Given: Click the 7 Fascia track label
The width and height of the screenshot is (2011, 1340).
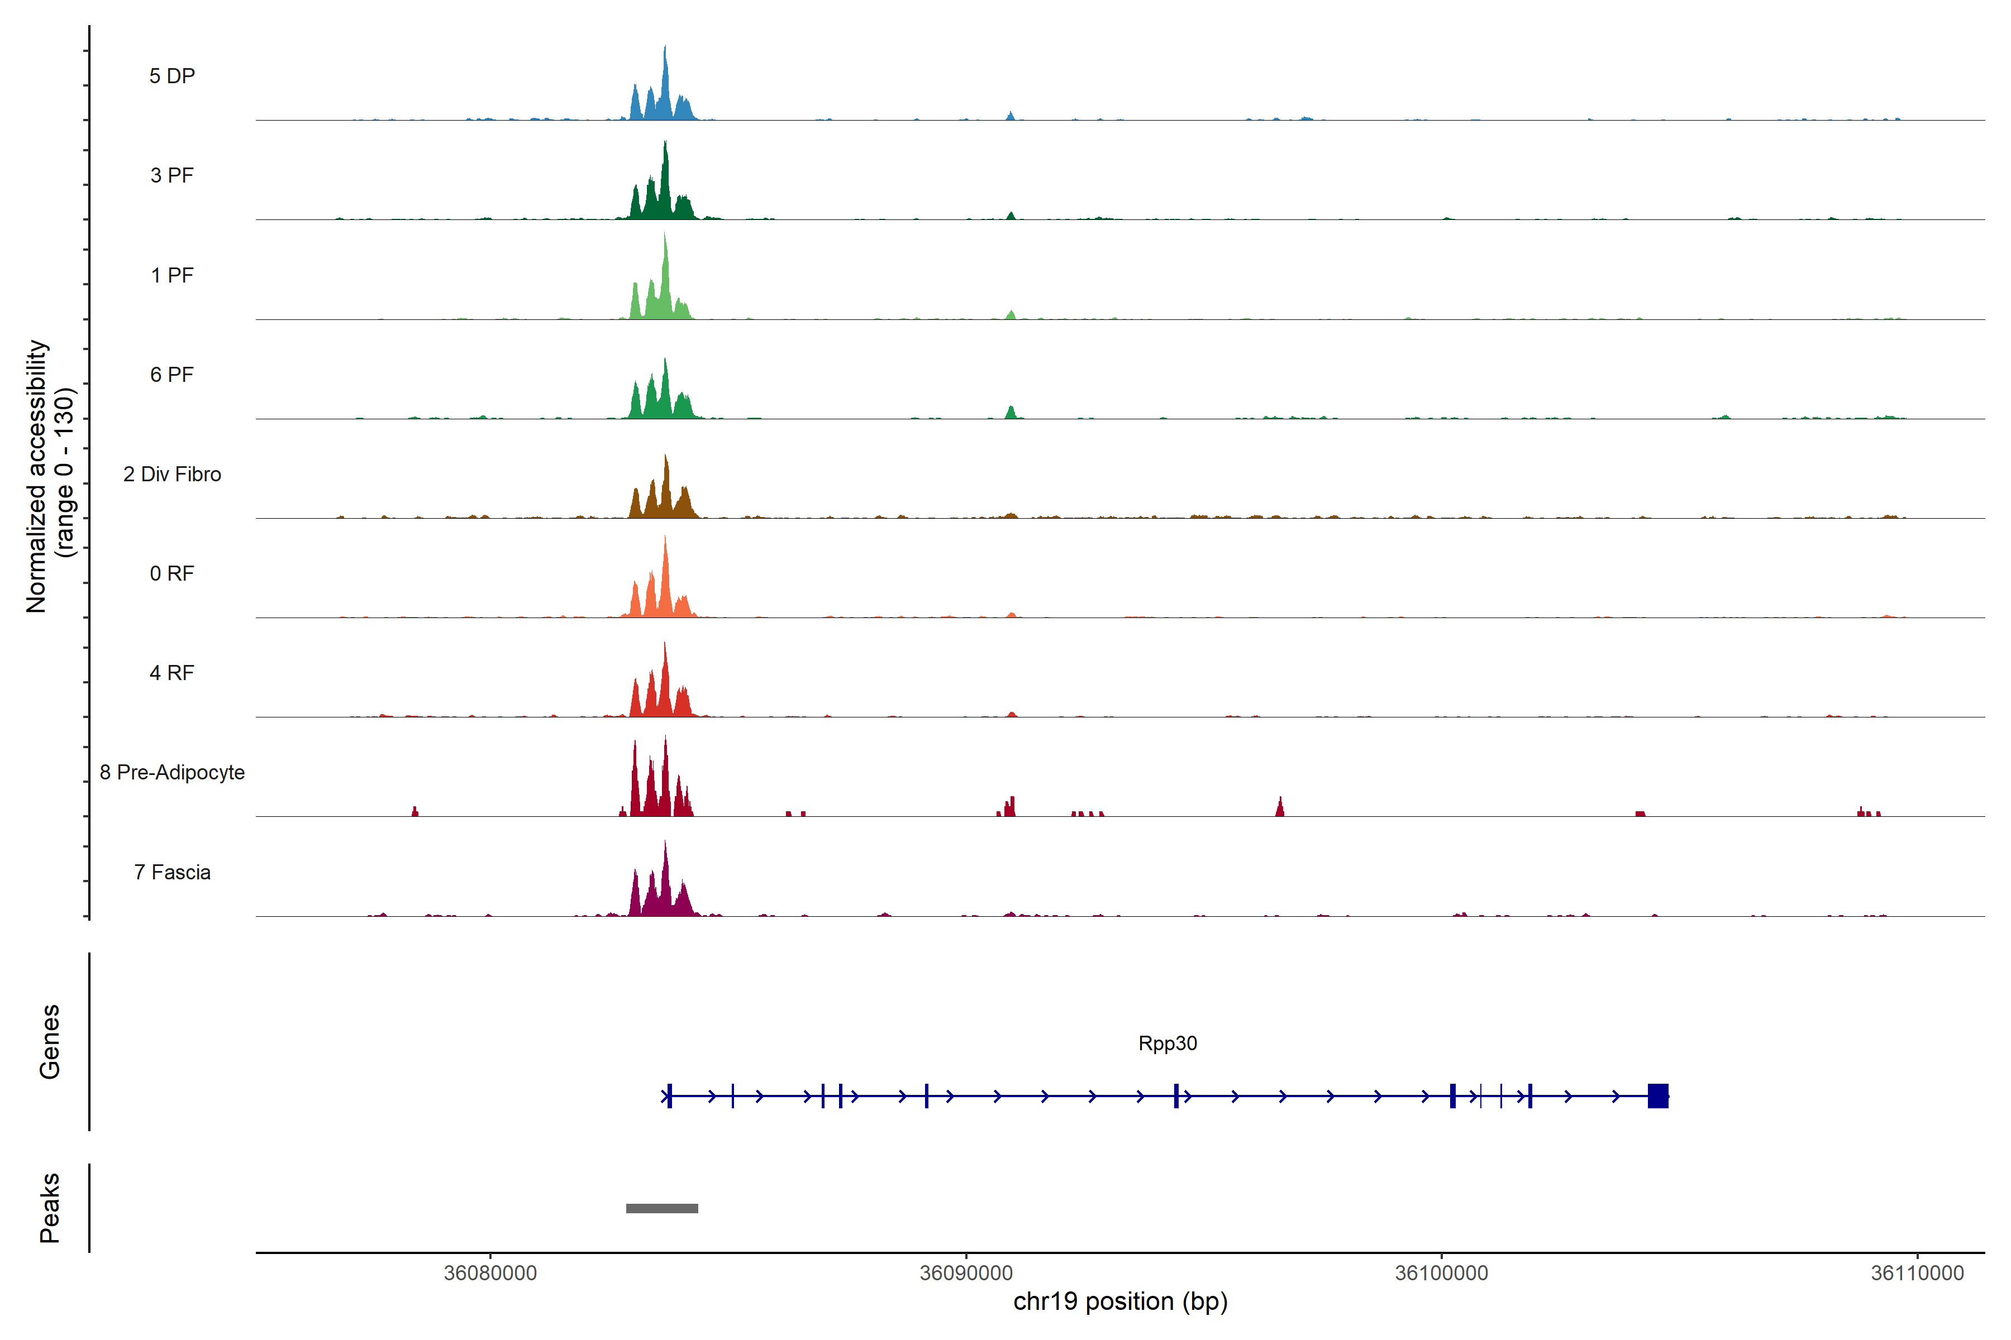Looking at the screenshot, I should [172, 872].
